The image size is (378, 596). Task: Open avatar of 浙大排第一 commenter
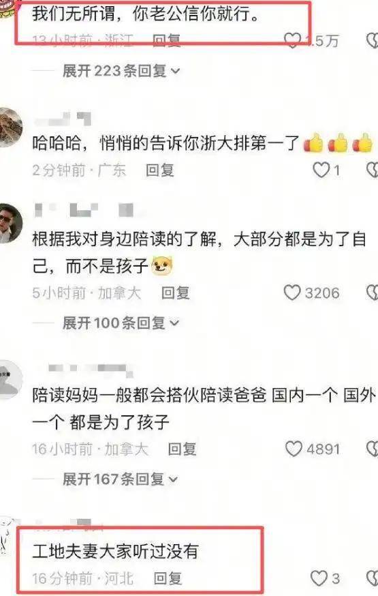[10, 128]
